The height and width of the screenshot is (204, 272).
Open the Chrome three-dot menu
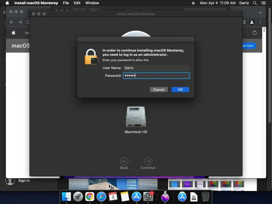(x=260, y=22)
